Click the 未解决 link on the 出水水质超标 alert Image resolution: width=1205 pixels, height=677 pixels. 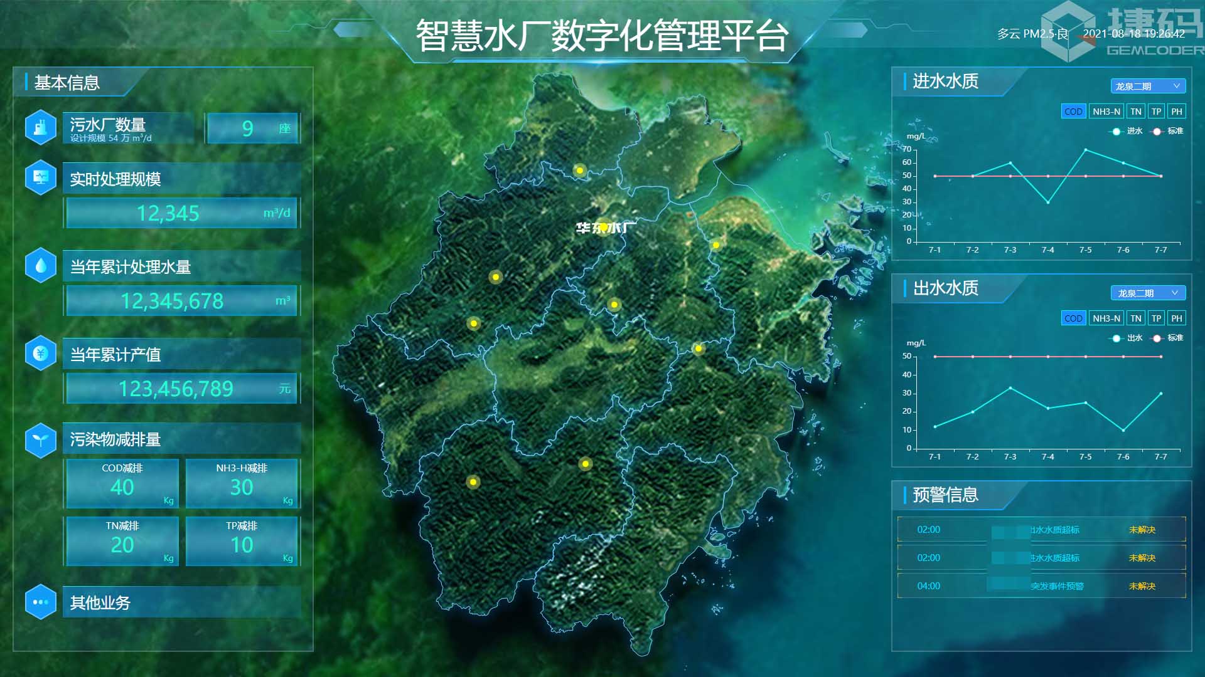[x=1143, y=530]
